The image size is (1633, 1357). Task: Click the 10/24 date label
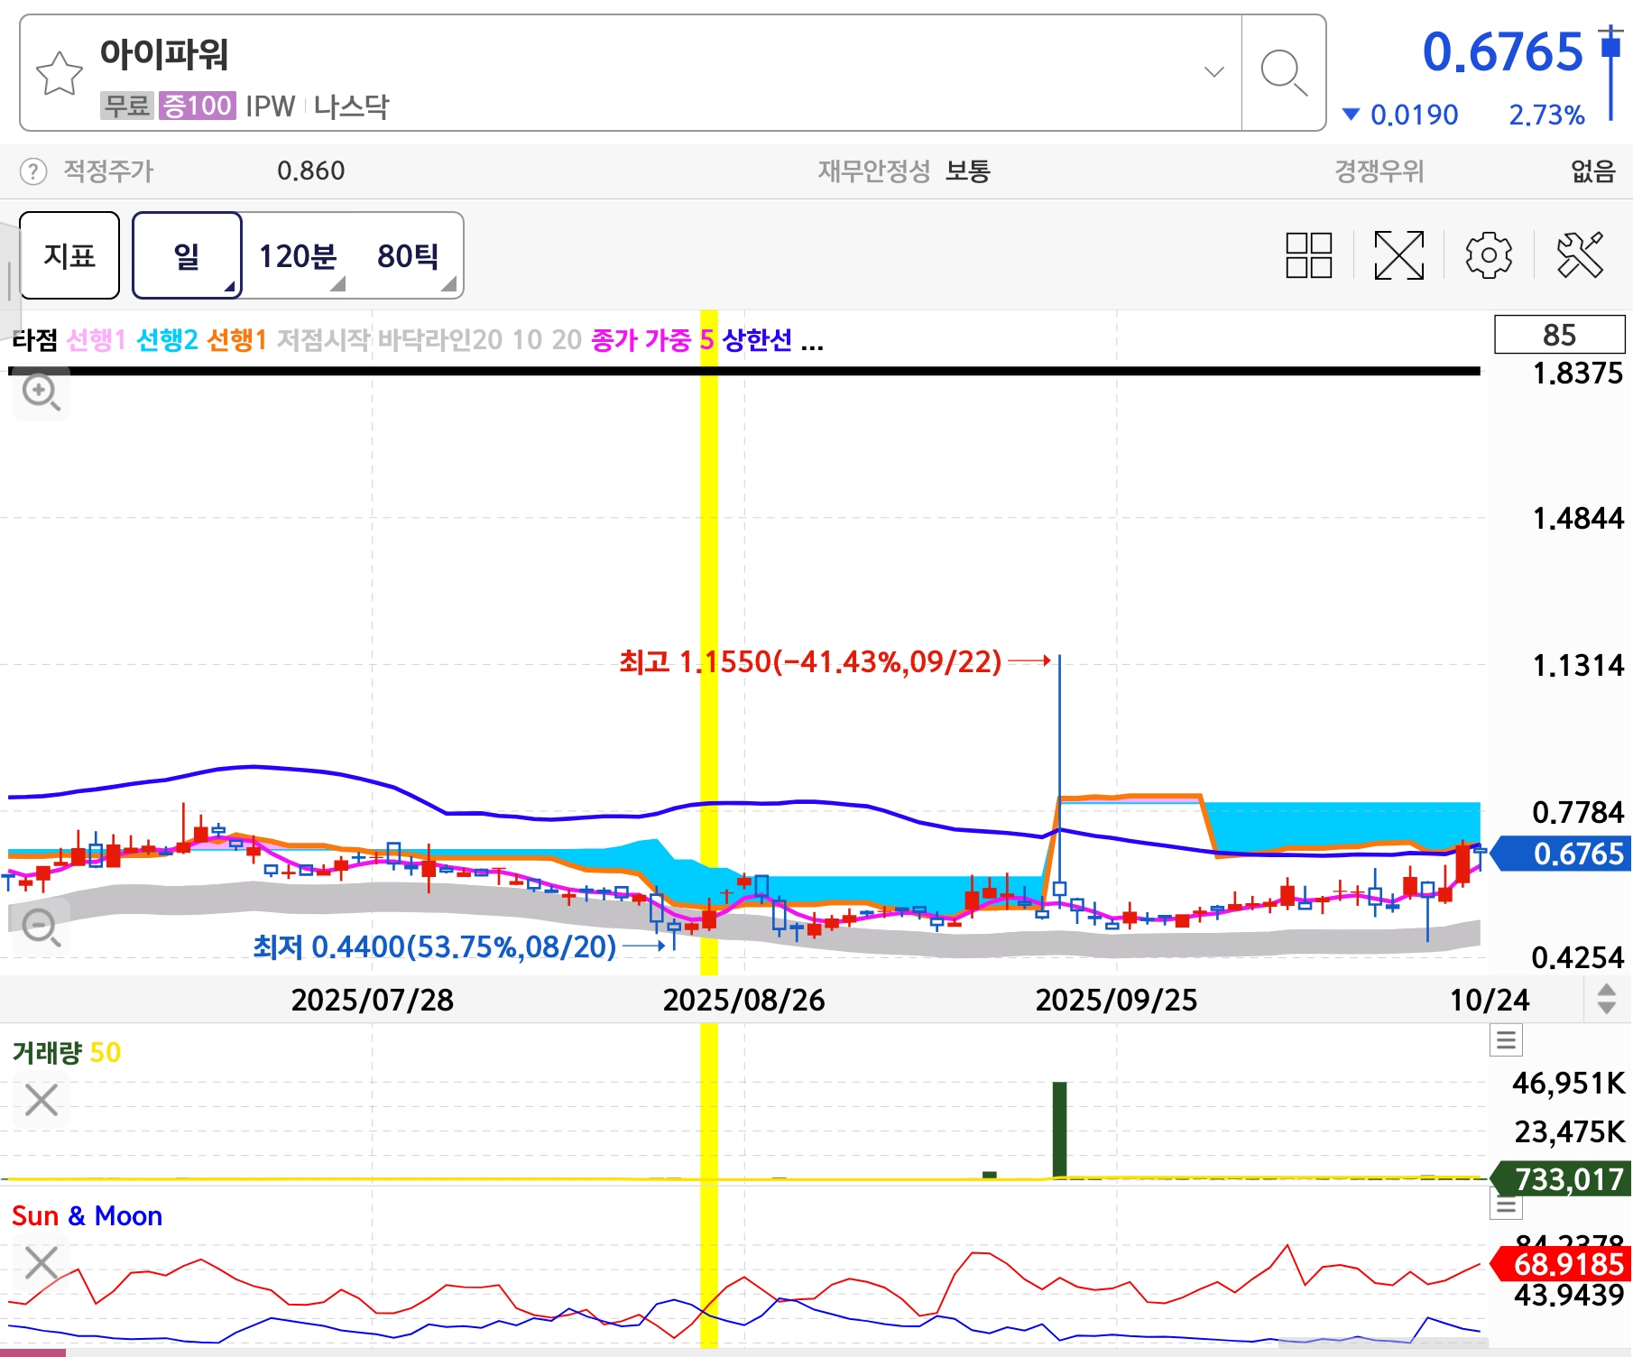(x=1490, y=1000)
